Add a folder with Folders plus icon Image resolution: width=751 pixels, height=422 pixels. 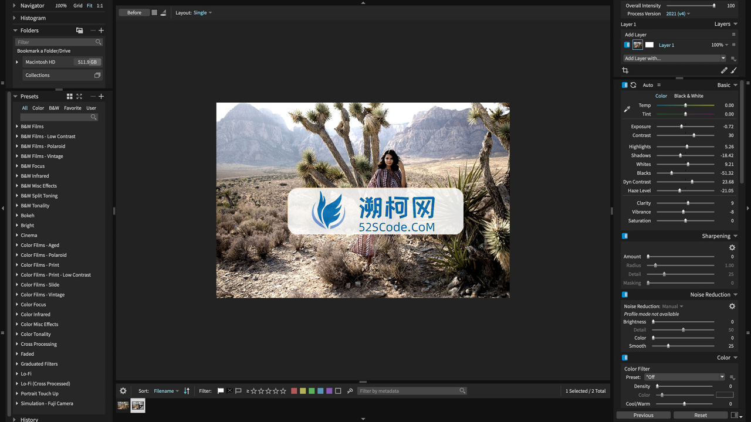101,30
